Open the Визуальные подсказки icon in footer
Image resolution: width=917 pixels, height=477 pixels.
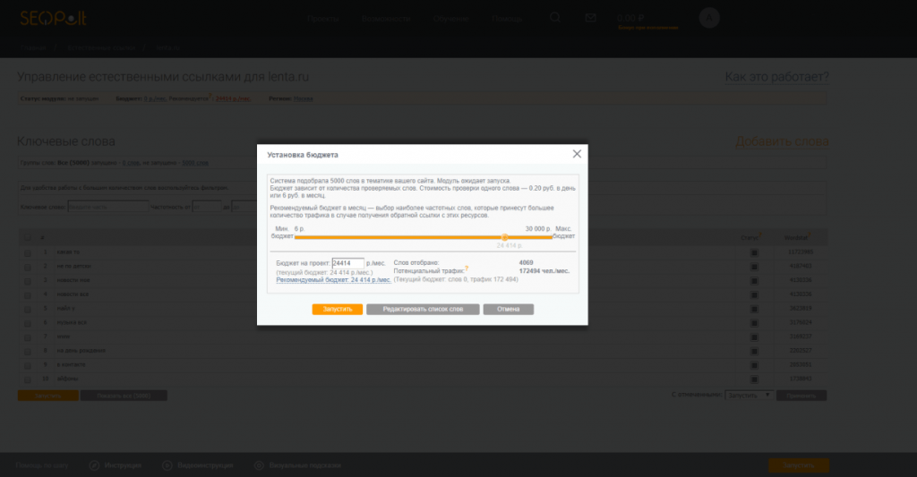pos(259,465)
